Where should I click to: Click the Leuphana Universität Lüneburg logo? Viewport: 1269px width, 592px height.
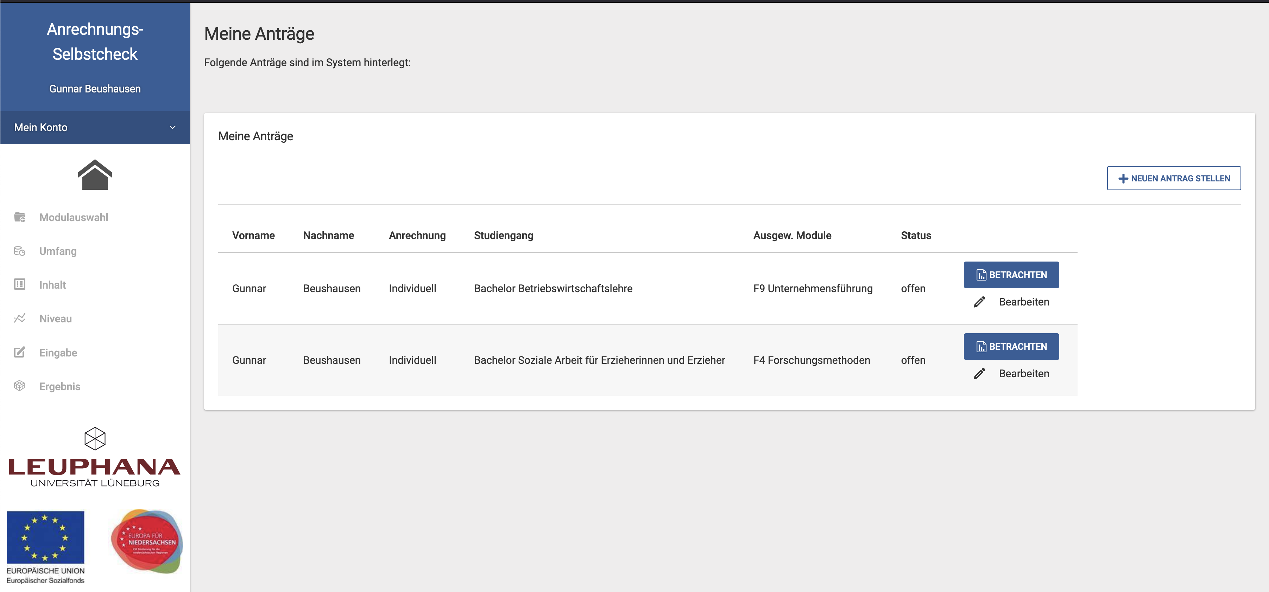pos(95,457)
